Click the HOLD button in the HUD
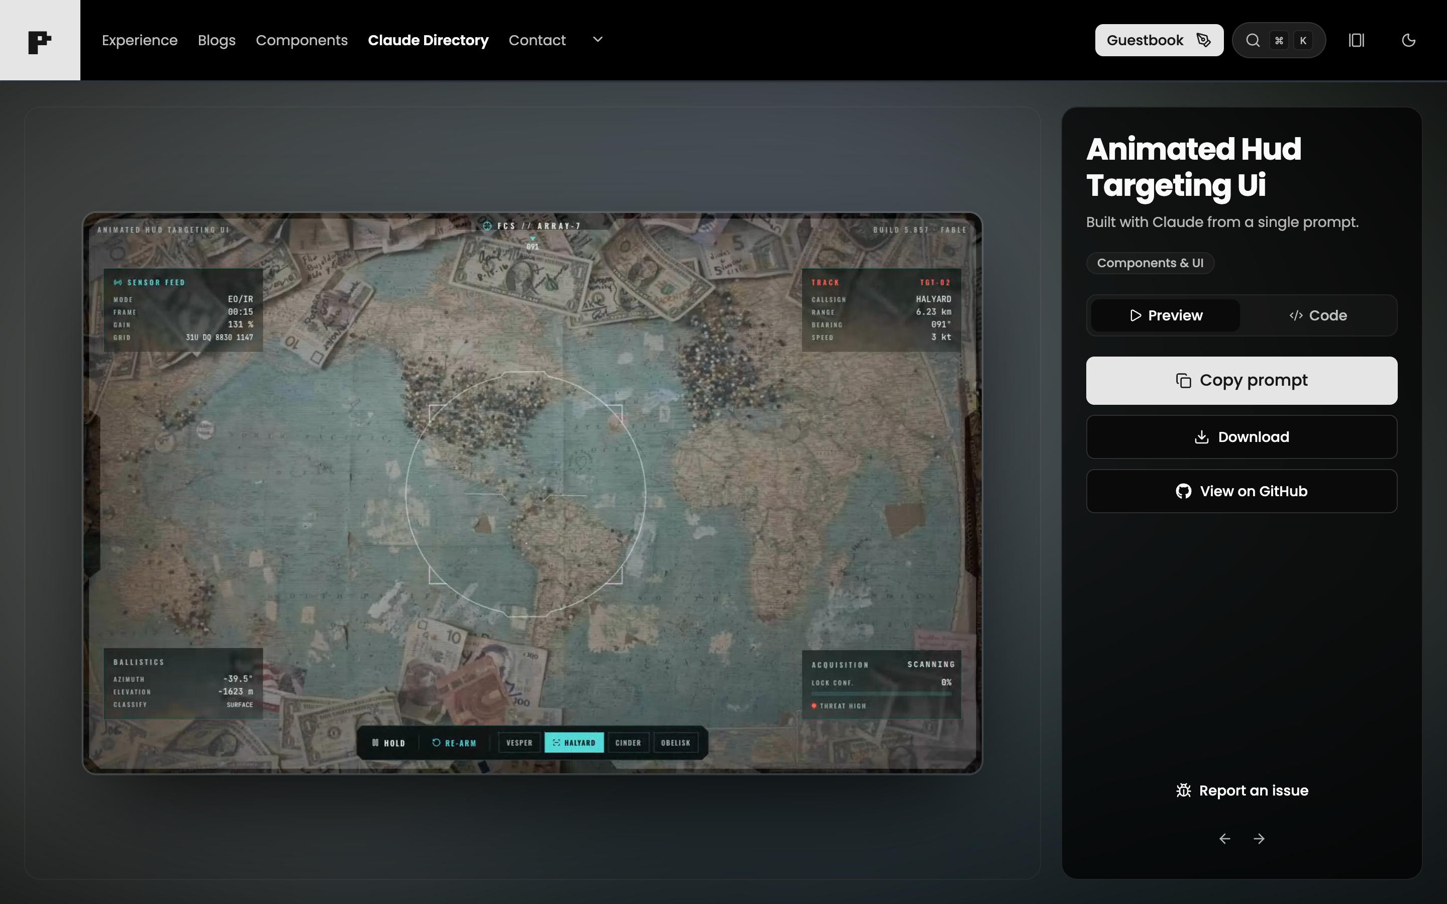This screenshot has width=1447, height=904. (389, 743)
